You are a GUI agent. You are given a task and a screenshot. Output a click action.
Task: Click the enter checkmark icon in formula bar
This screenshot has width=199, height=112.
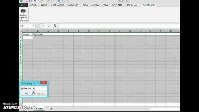(x=49, y=26)
